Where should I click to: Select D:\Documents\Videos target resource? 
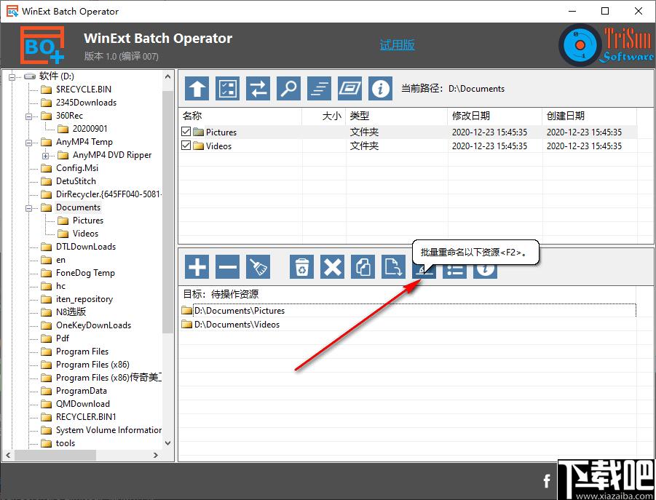[x=408, y=325]
